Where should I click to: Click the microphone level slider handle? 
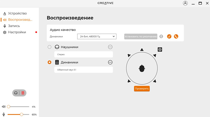click(21, 115)
